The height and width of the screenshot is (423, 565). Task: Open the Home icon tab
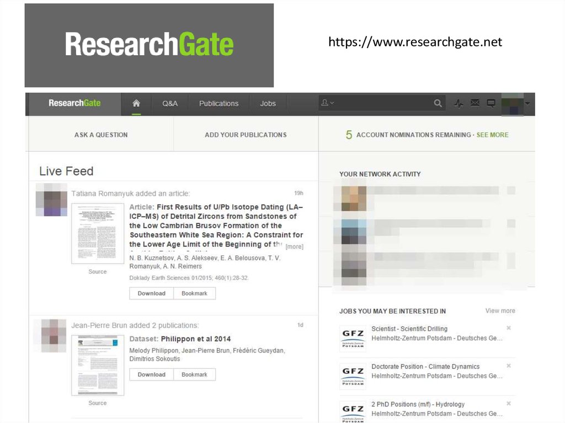pos(136,104)
